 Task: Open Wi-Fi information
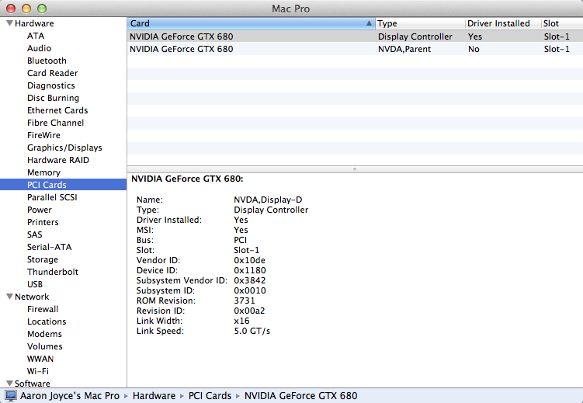[38, 371]
